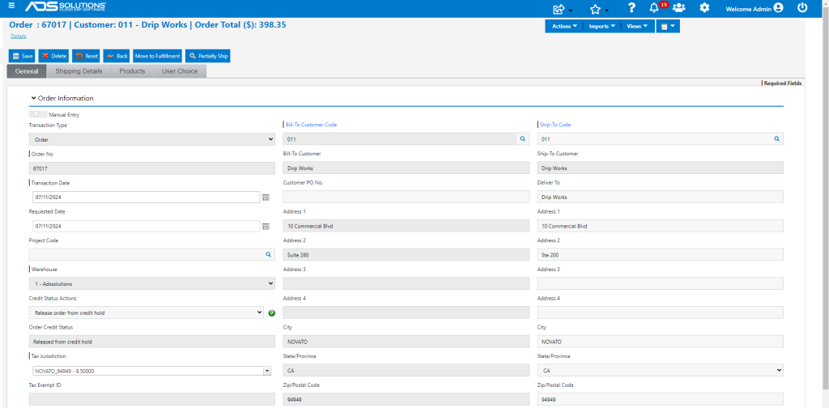
Task: Switch to the Shipping Details tab
Action: 79,71
